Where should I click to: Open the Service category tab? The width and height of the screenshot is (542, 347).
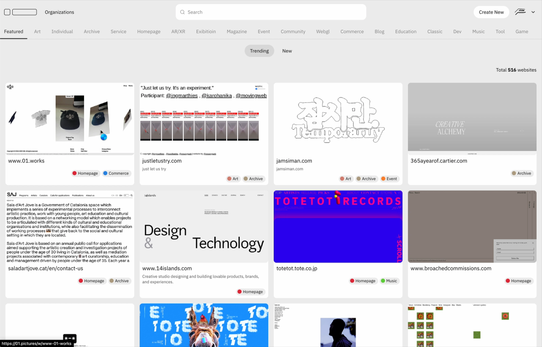coord(118,32)
